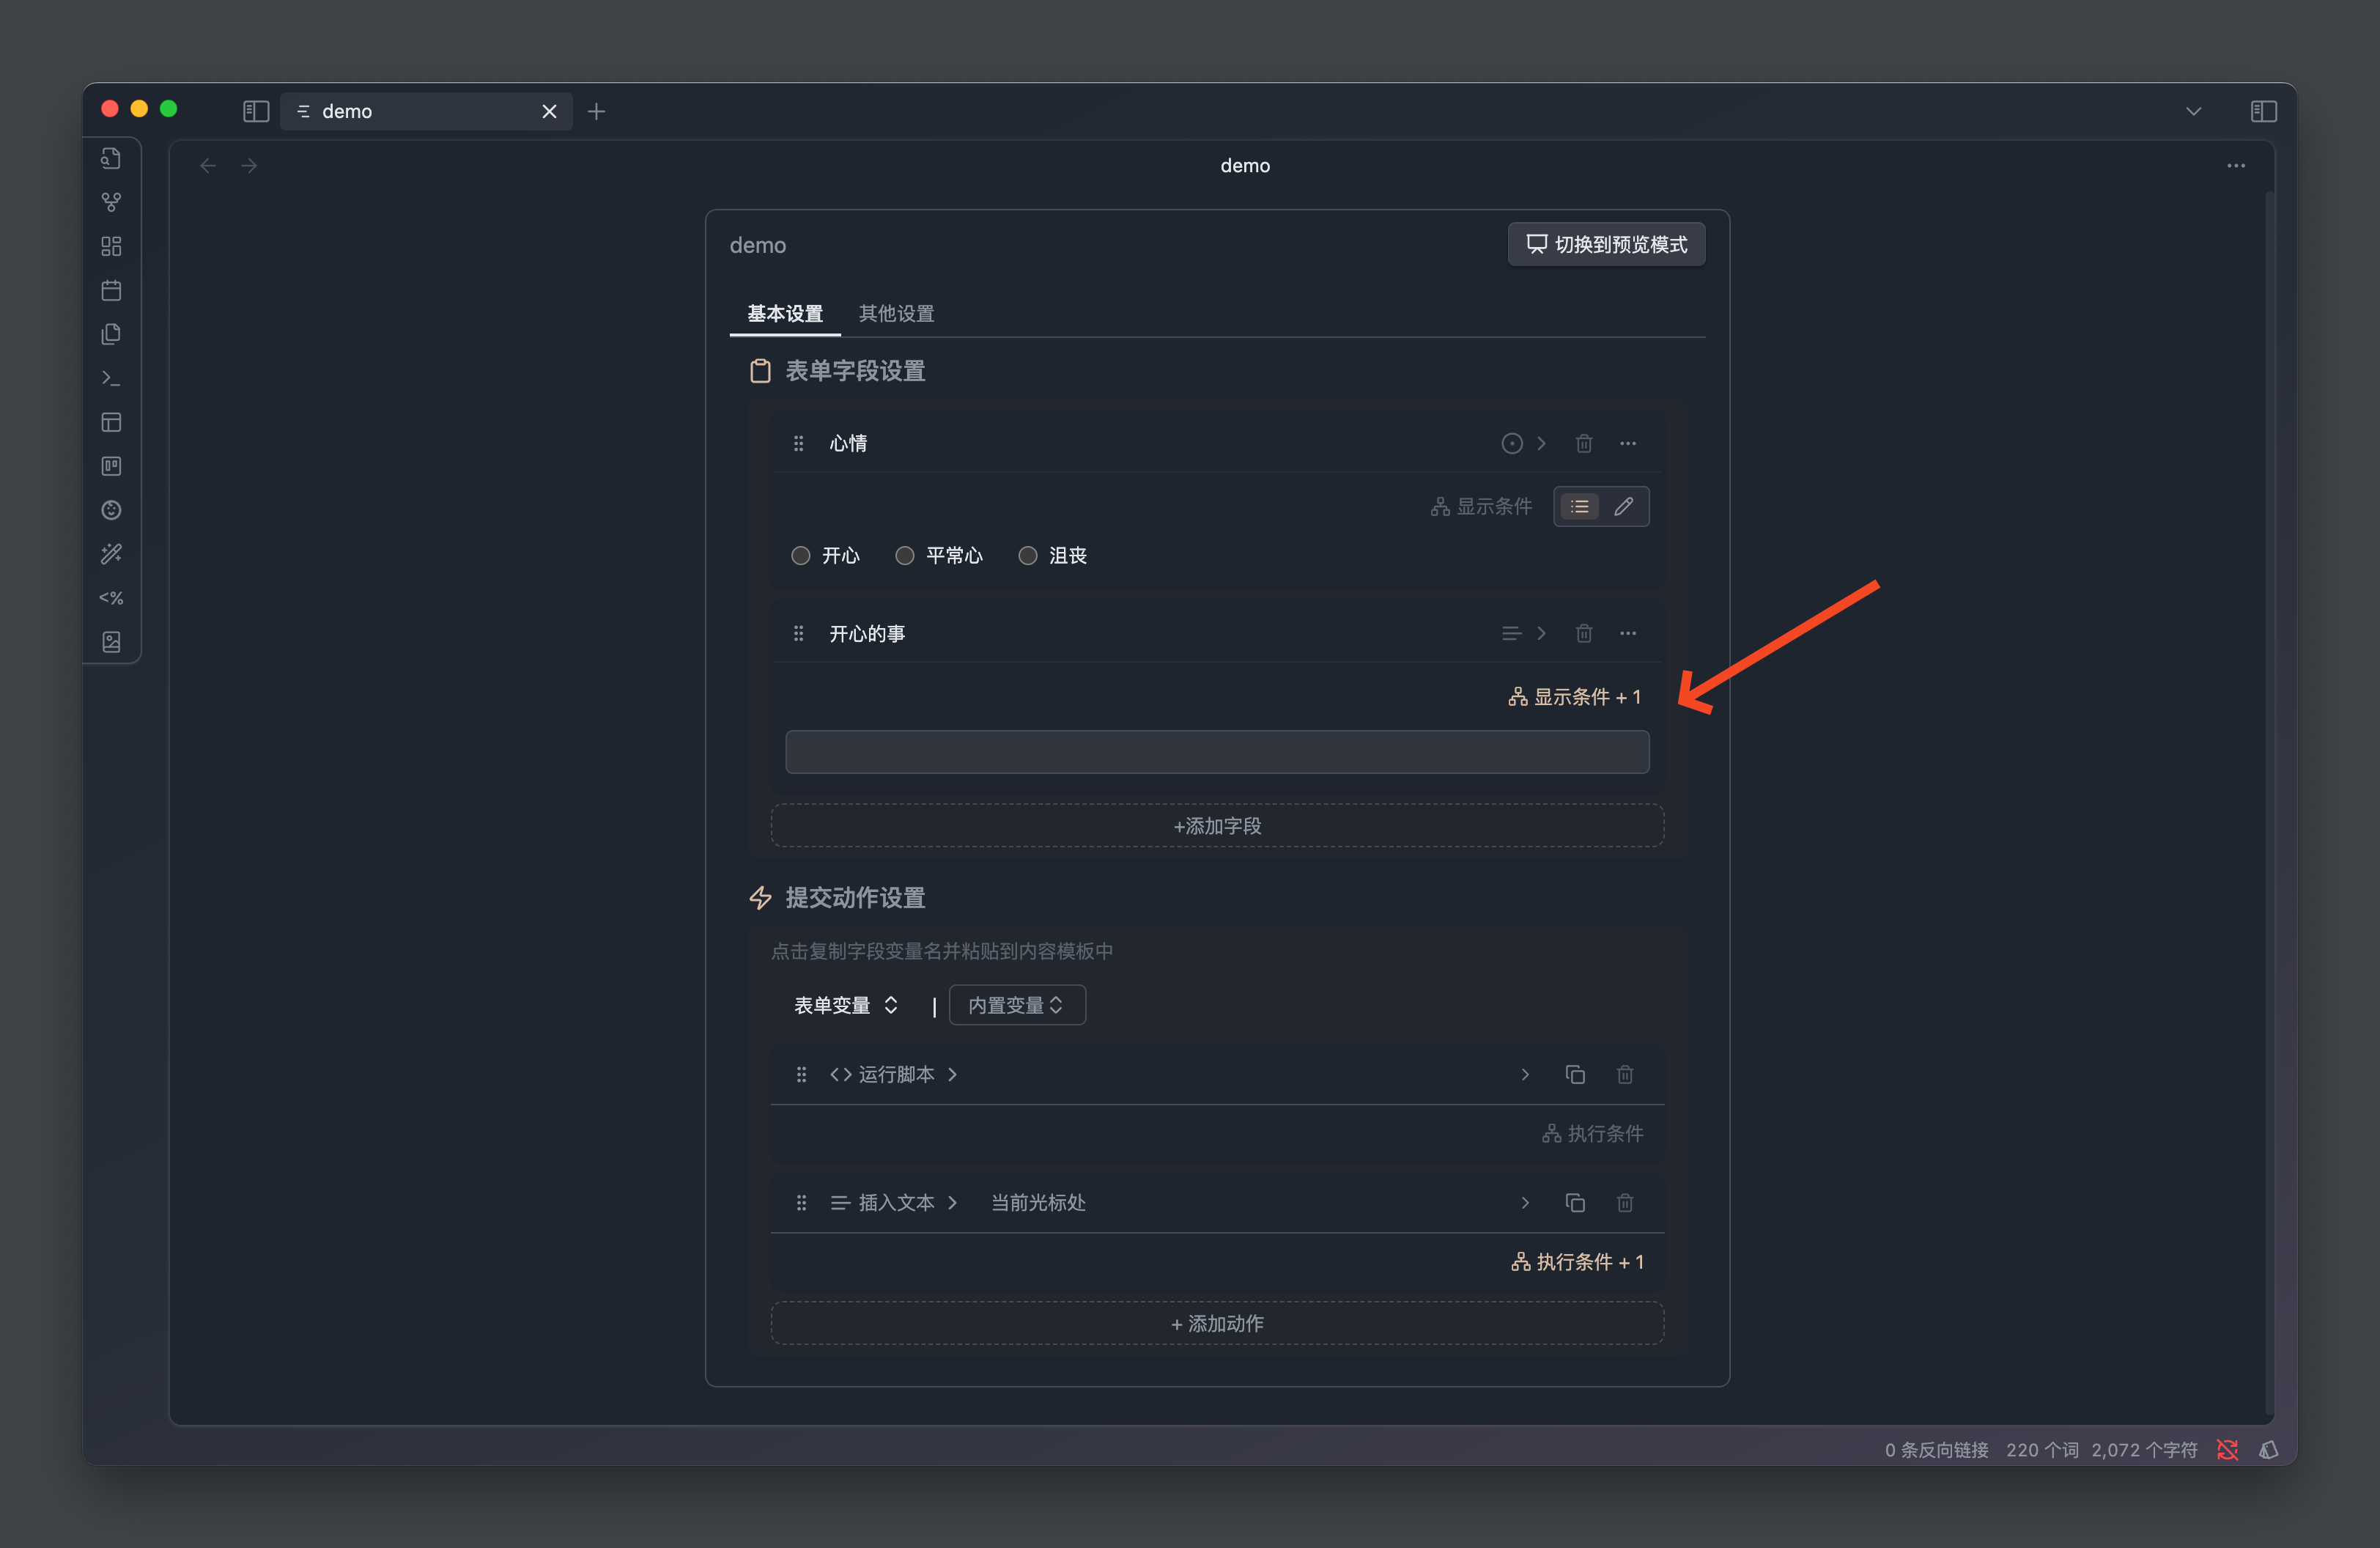2380x1548 pixels.
Task: Open the kanban board sidebar icon
Action: [111, 466]
